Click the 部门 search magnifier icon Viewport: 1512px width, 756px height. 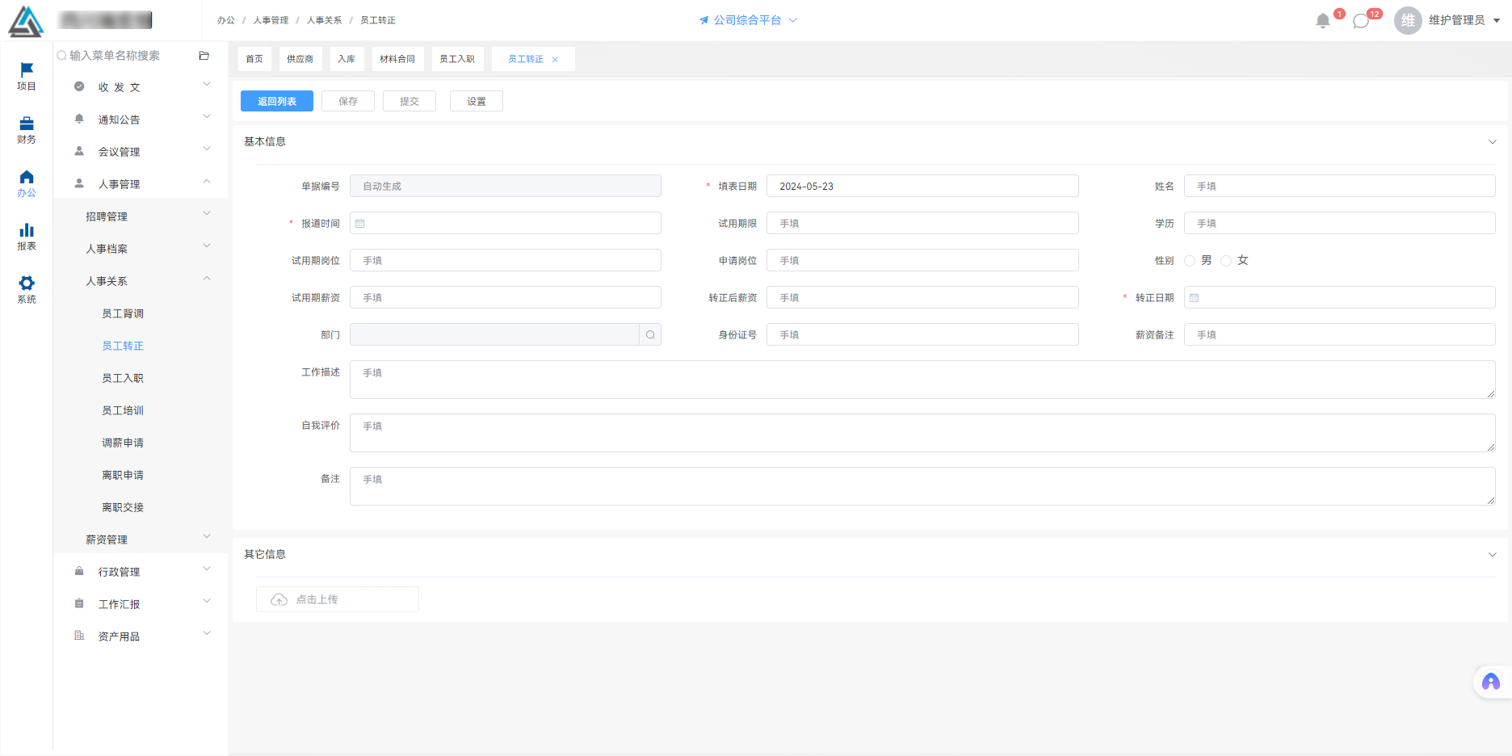pyautogui.click(x=650, y=334)
